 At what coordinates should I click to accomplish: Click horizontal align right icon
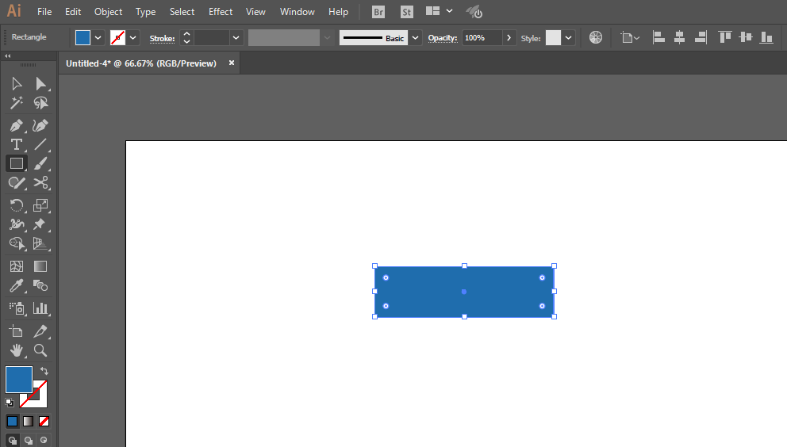pyautogui.click(x=701, y=37)
